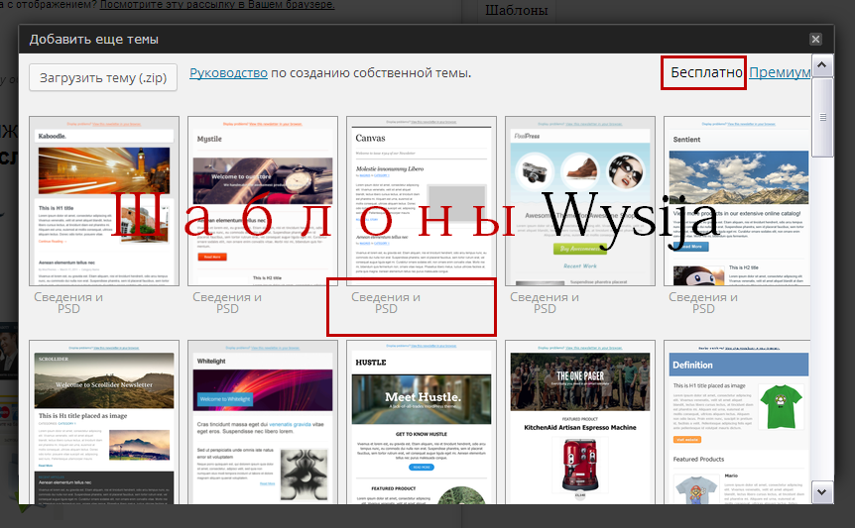
Task: Switch to the Премиум themes filter
Action: (x=780, y=72)
